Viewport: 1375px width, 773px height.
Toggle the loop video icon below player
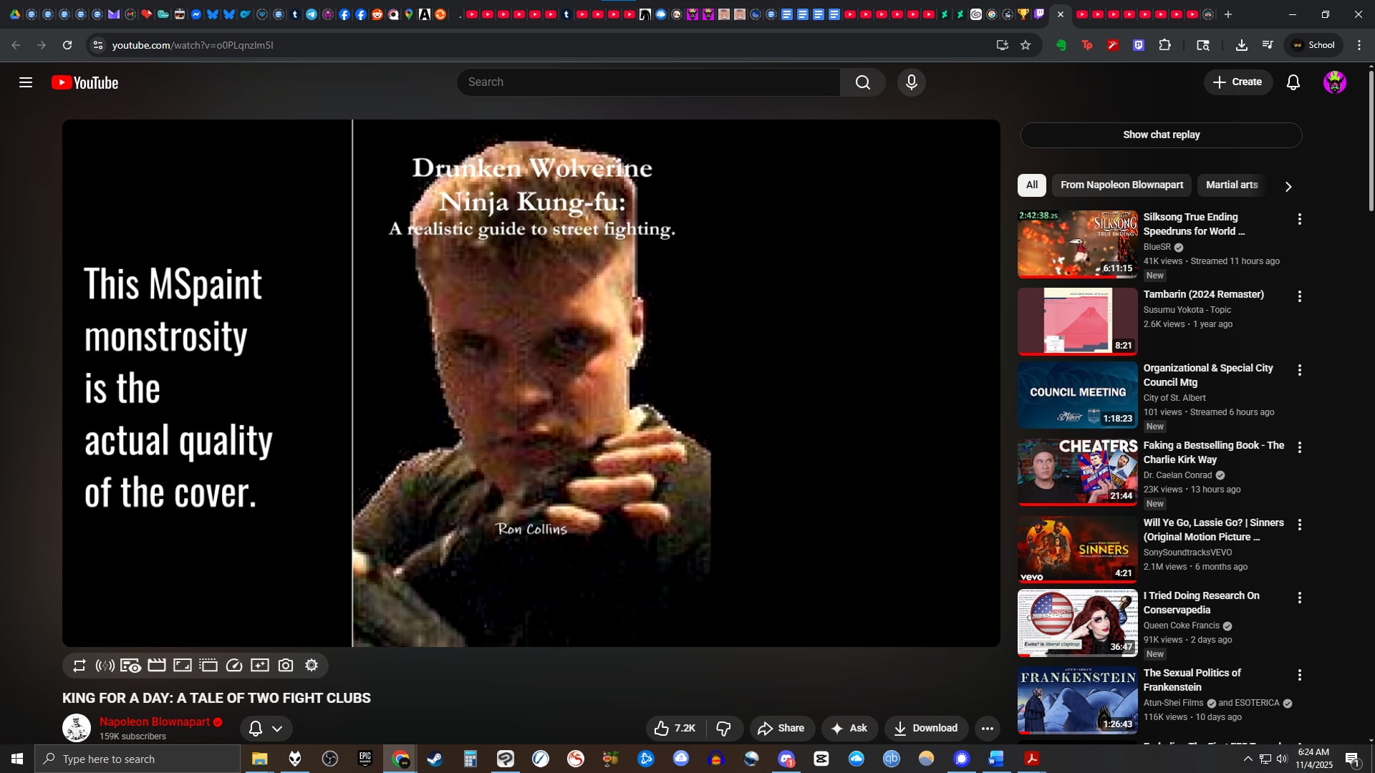(x=79, y=666)
